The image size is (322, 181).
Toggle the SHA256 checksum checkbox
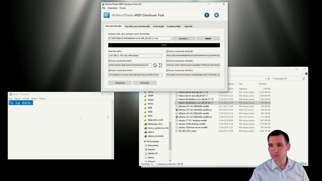[x=167, y=51]
